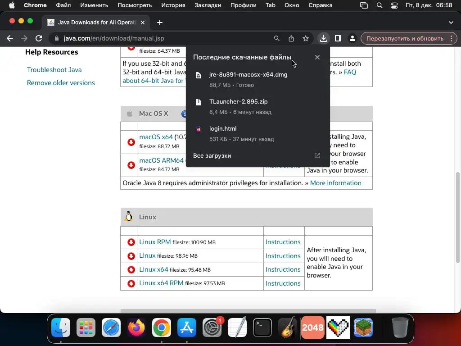Click the zoom magnifier icon in address bar

coord(277,38)
